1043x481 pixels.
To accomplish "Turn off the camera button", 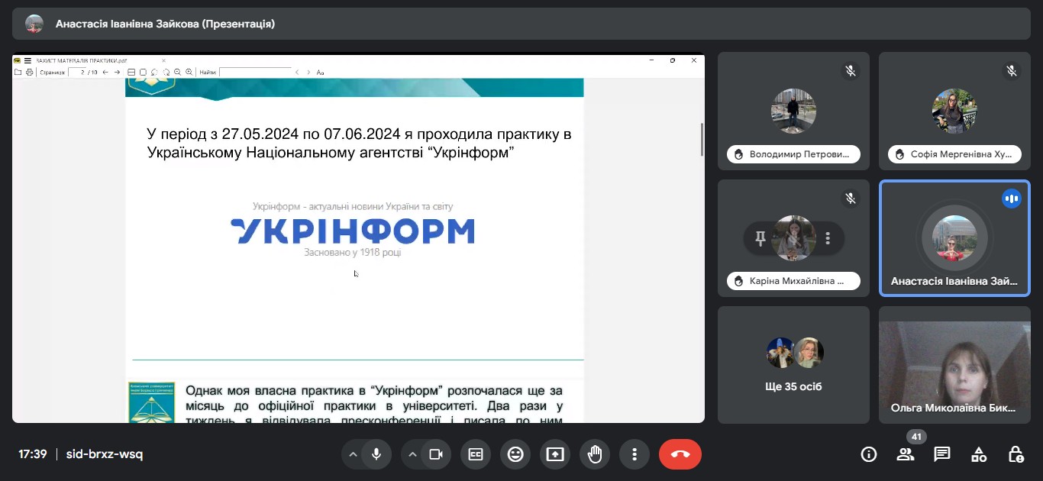I will (x=435, y=454).
